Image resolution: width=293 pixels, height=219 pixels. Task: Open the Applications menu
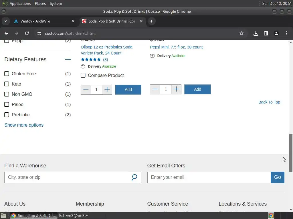point(20,3)
